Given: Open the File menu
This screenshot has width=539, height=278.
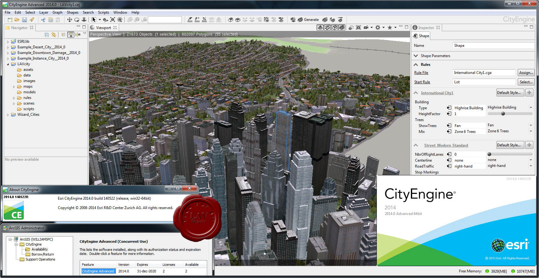Looking at the screenshot, I should pyautogui.click(x=7, y=12).
